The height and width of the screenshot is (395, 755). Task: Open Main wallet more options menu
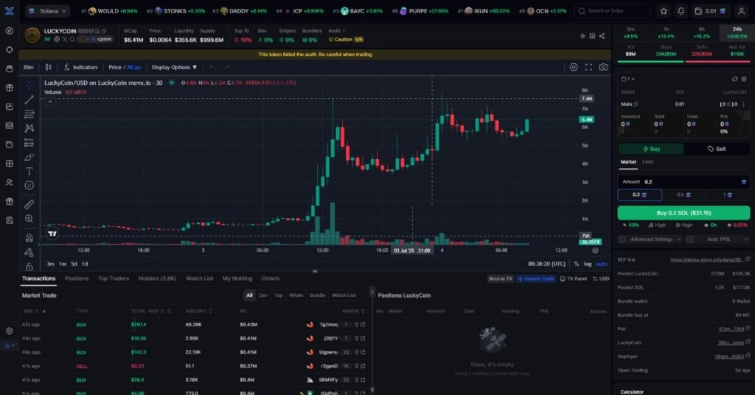[744, 104]
